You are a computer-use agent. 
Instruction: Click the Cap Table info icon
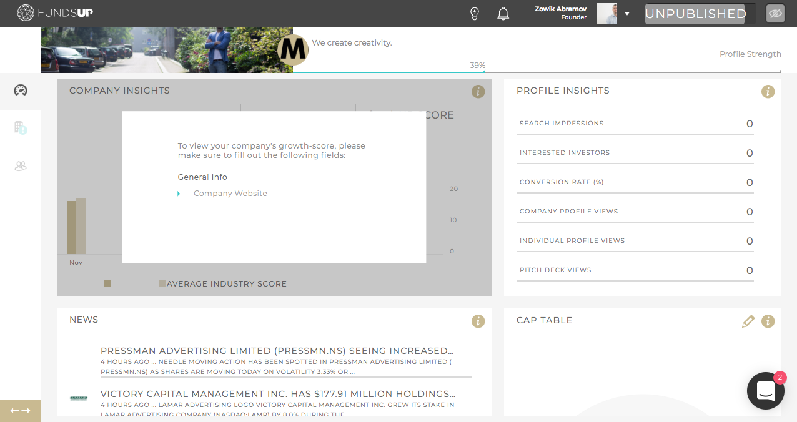click(768, 321)
